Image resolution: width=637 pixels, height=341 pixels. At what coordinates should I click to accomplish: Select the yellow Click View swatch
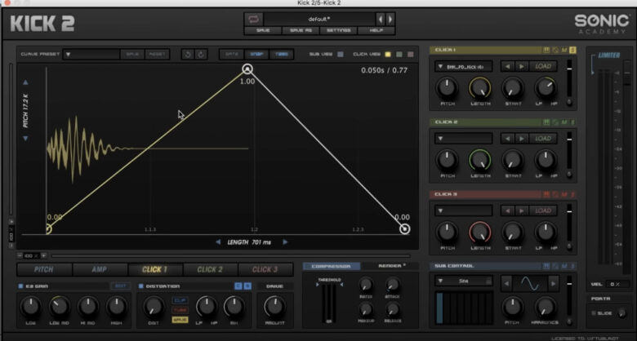pyautogui.click(x=388, y=54)
